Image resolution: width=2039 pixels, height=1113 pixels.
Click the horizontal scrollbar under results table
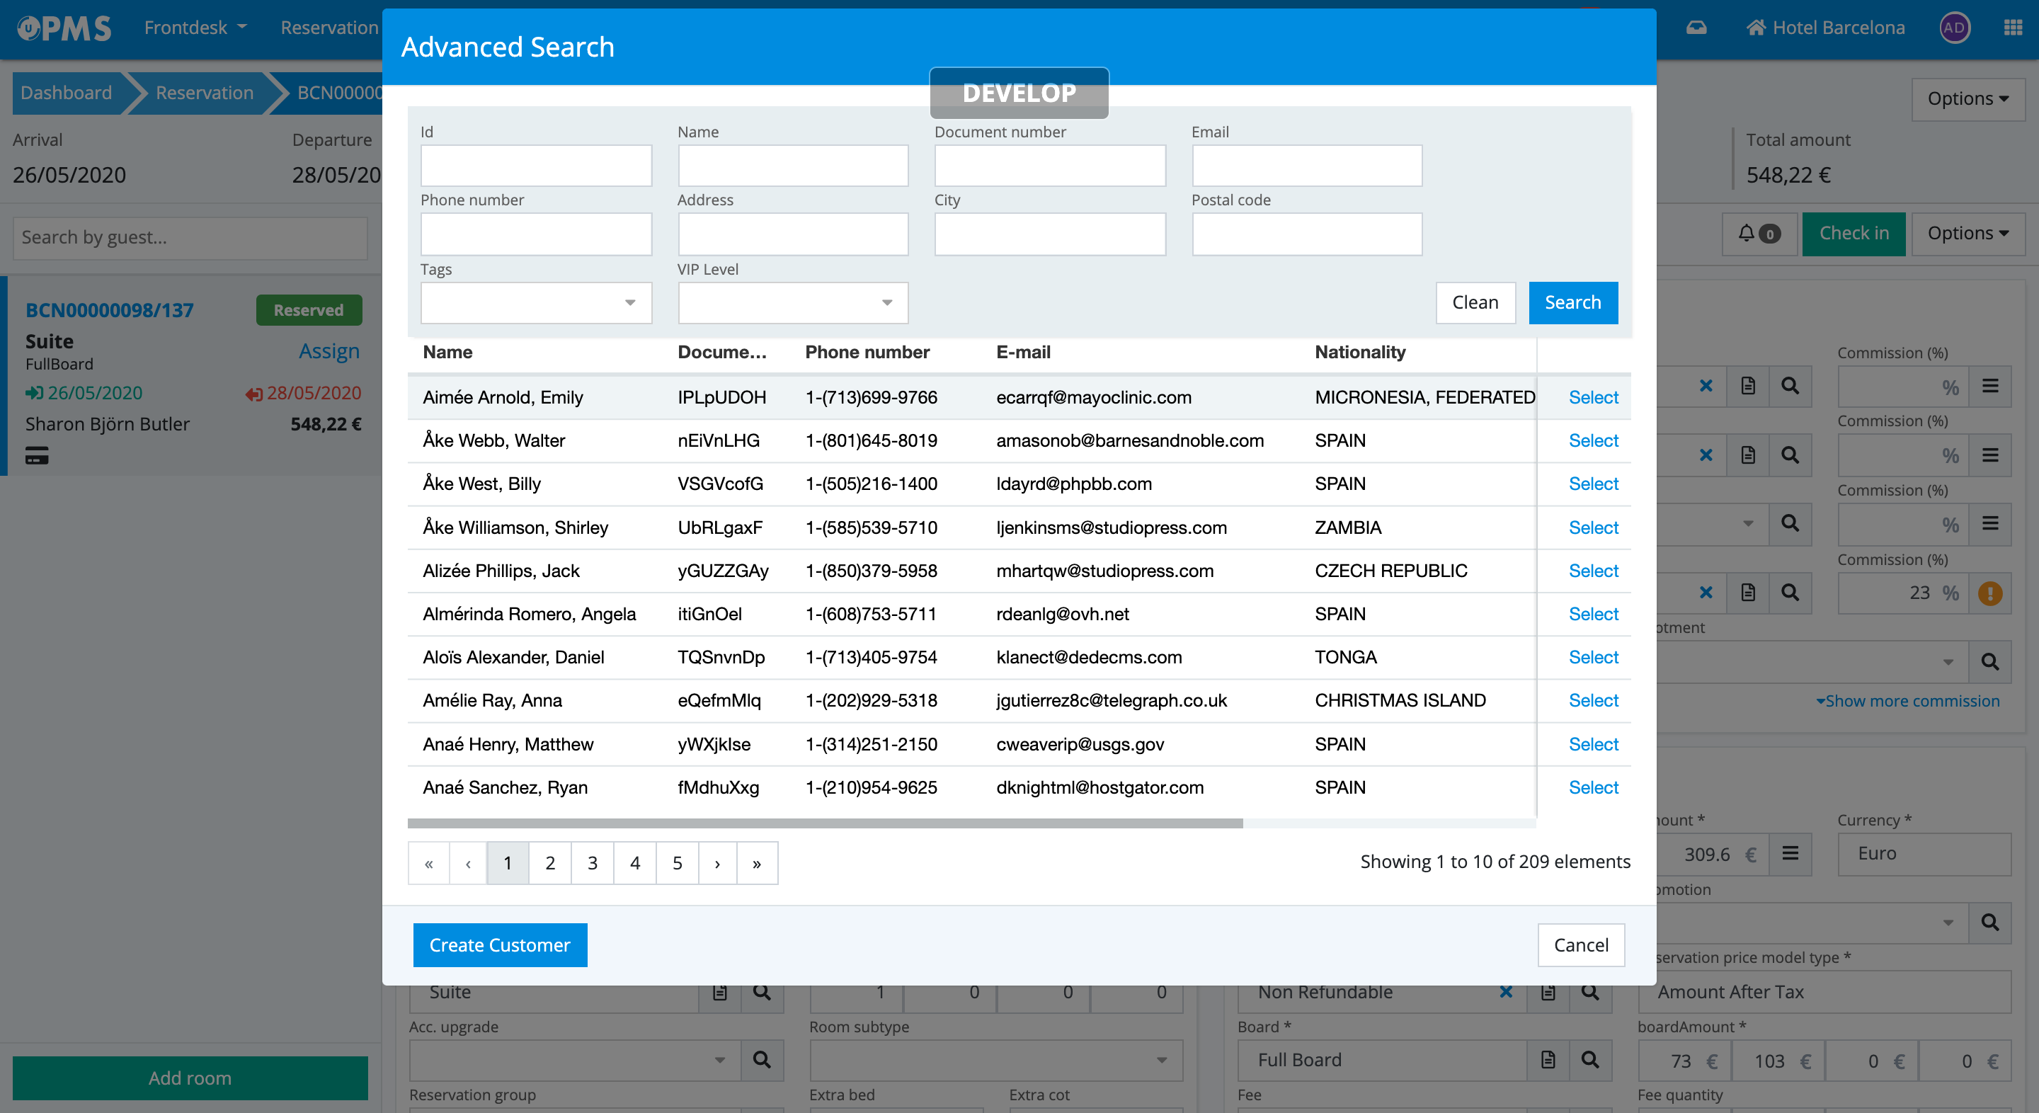pyautogui.click(x=824, y=823)
